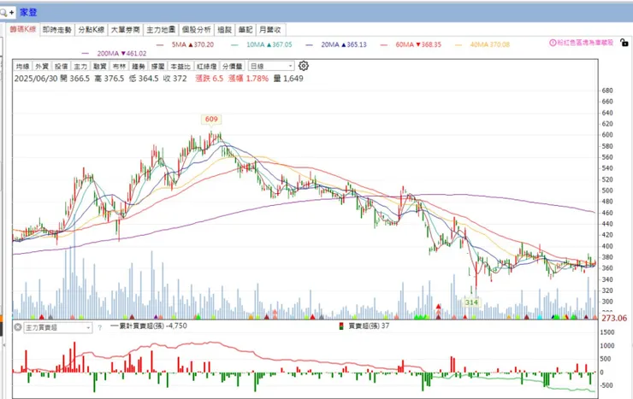Toggle the 融資 overlay button

click(x=99, y=66)
